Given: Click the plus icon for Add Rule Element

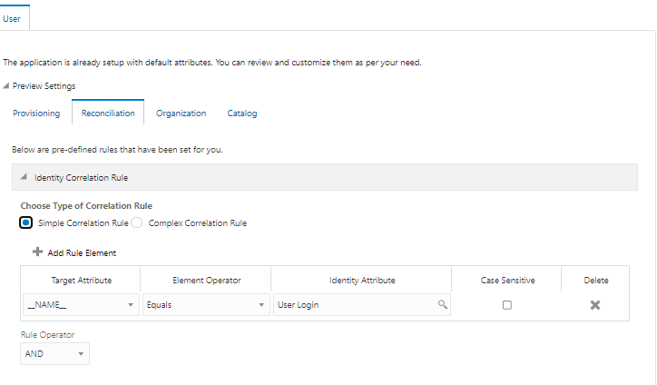Looking at the screenshot, I should [37, 252].
